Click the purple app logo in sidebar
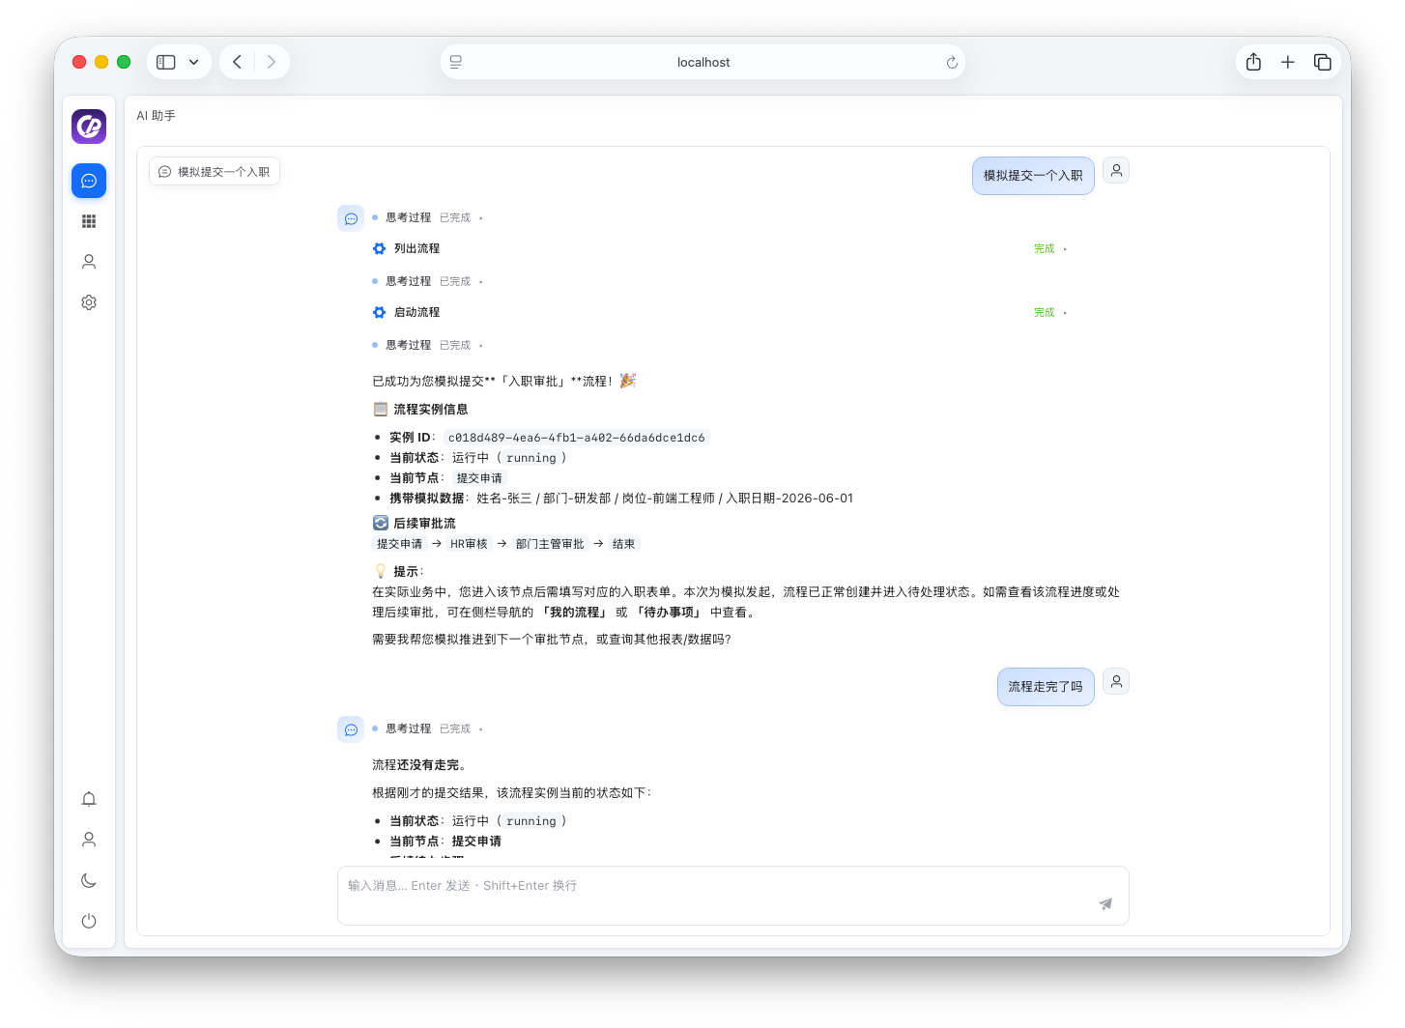 89,127
